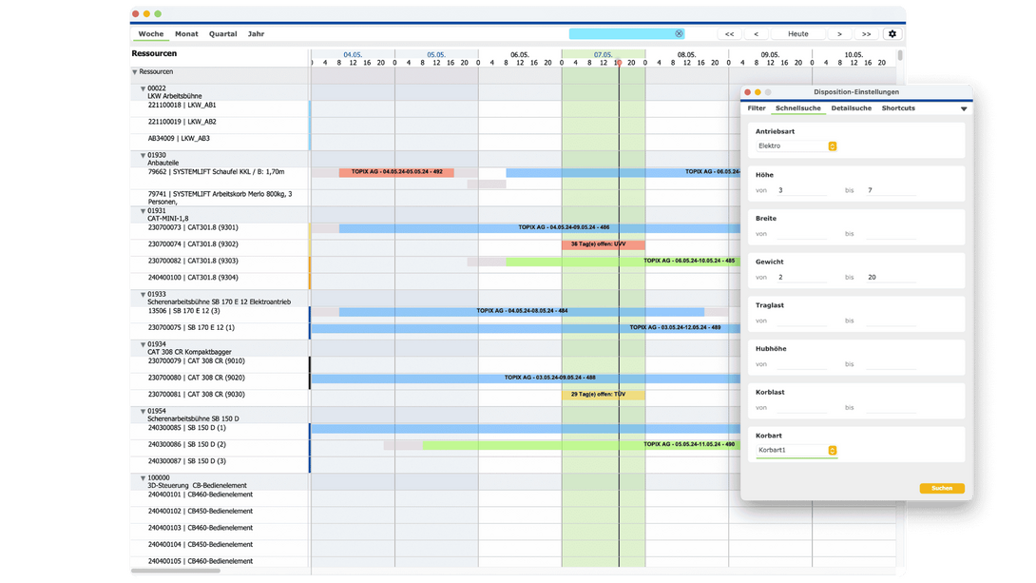Collapse the 01931 CAT-MINI-1,8 group
The height and width of the screenshot is (583, 1036).
click(144, 211)
